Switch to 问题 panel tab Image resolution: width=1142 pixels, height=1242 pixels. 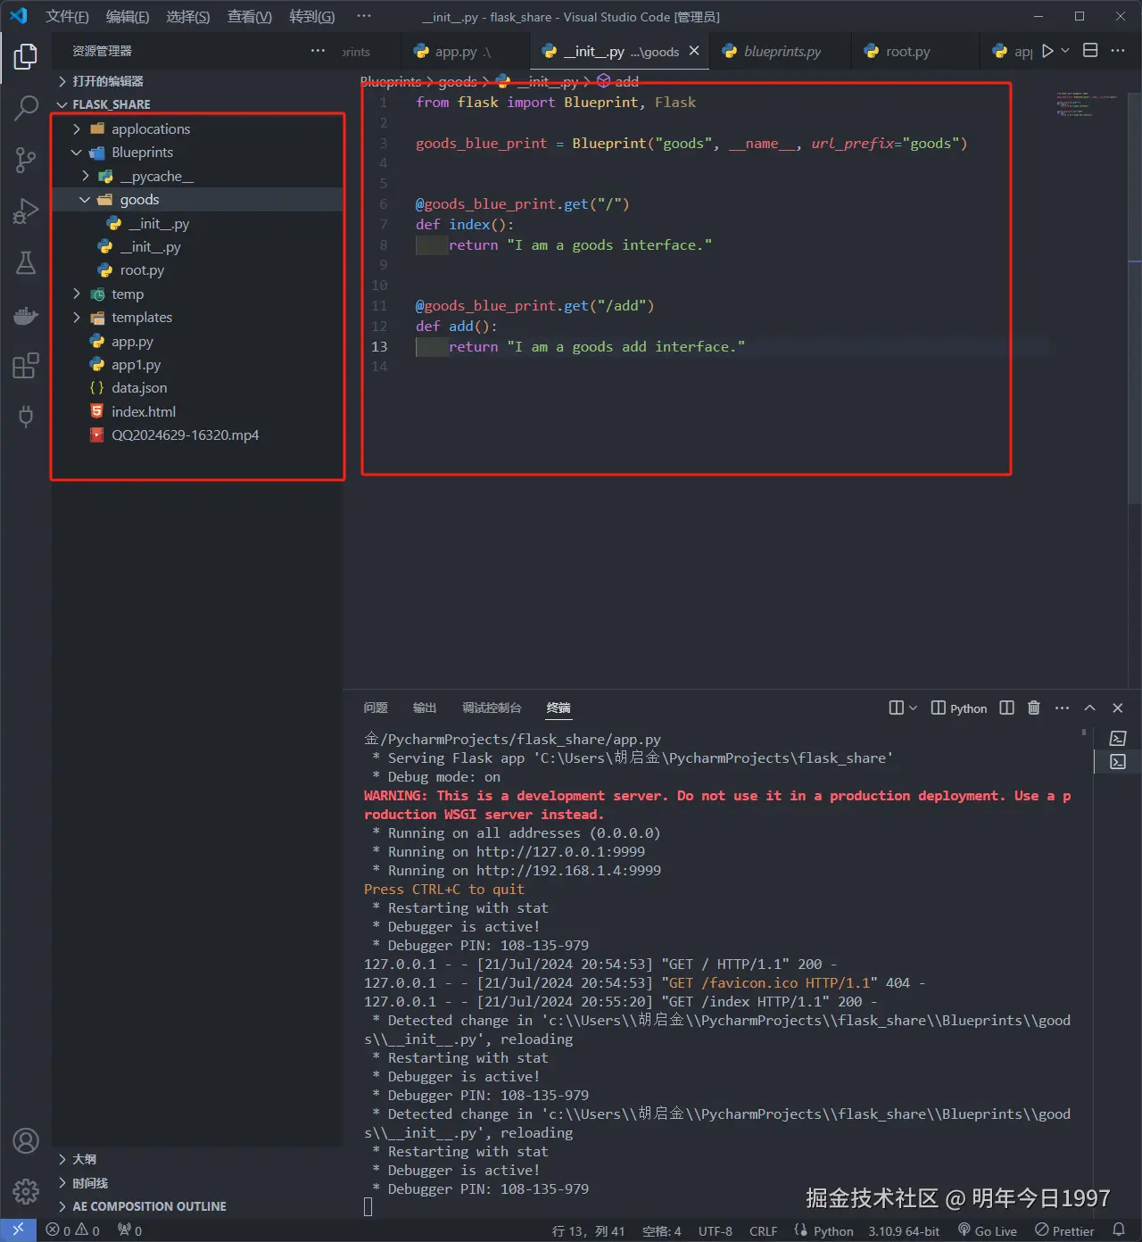pyautogui.click(x=376, y=708)
